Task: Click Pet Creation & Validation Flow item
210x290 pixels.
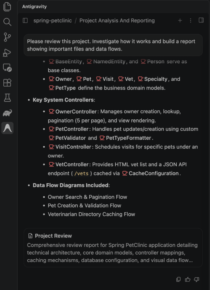Action: pyautogui.click(x=84, y=206)
